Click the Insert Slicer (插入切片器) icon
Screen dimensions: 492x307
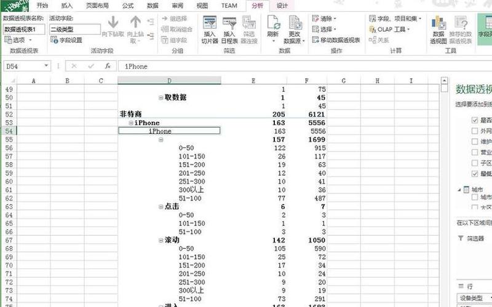pos(210,23)
